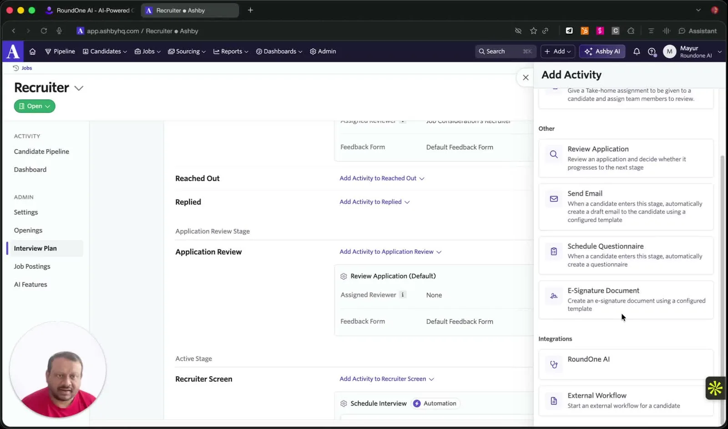Open Candidate Pipeline in sidebar
The image size is (728, 429).
[x=41, y=151]
